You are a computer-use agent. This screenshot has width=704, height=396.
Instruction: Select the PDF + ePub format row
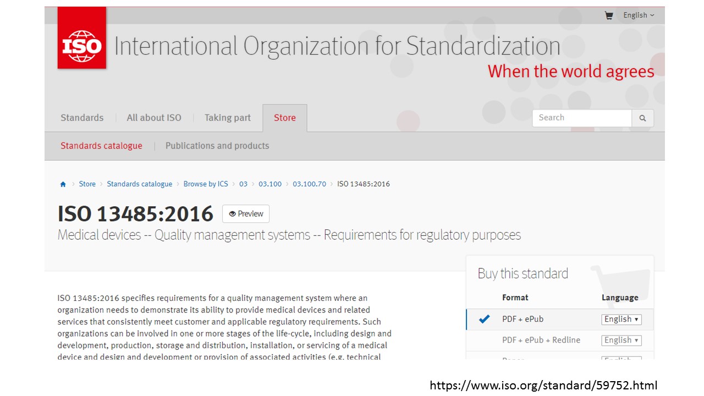(x=560, y=319)
